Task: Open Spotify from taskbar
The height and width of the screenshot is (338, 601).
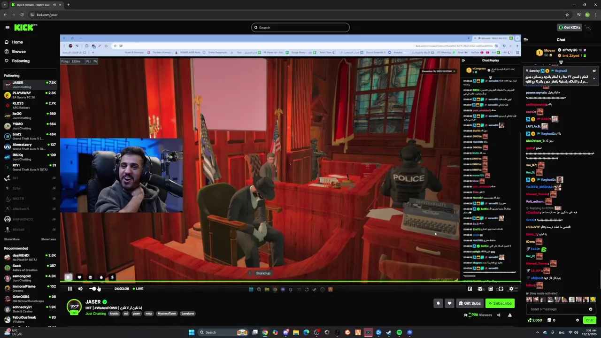Action: pos(399,332)
